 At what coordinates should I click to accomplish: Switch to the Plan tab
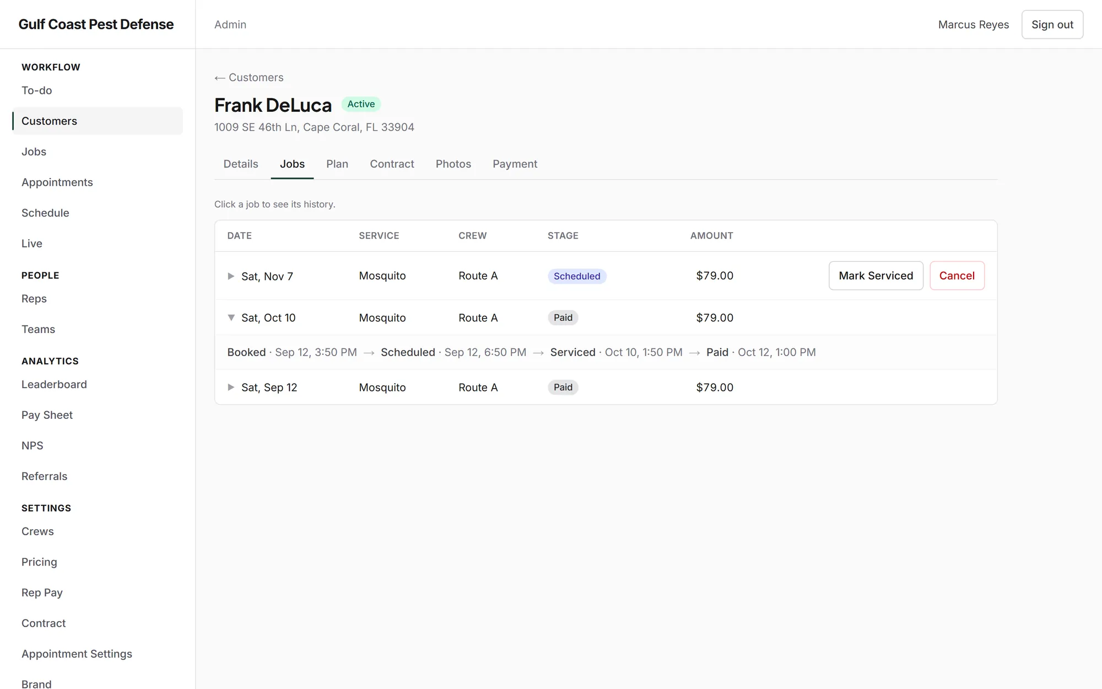click(337, 164)
